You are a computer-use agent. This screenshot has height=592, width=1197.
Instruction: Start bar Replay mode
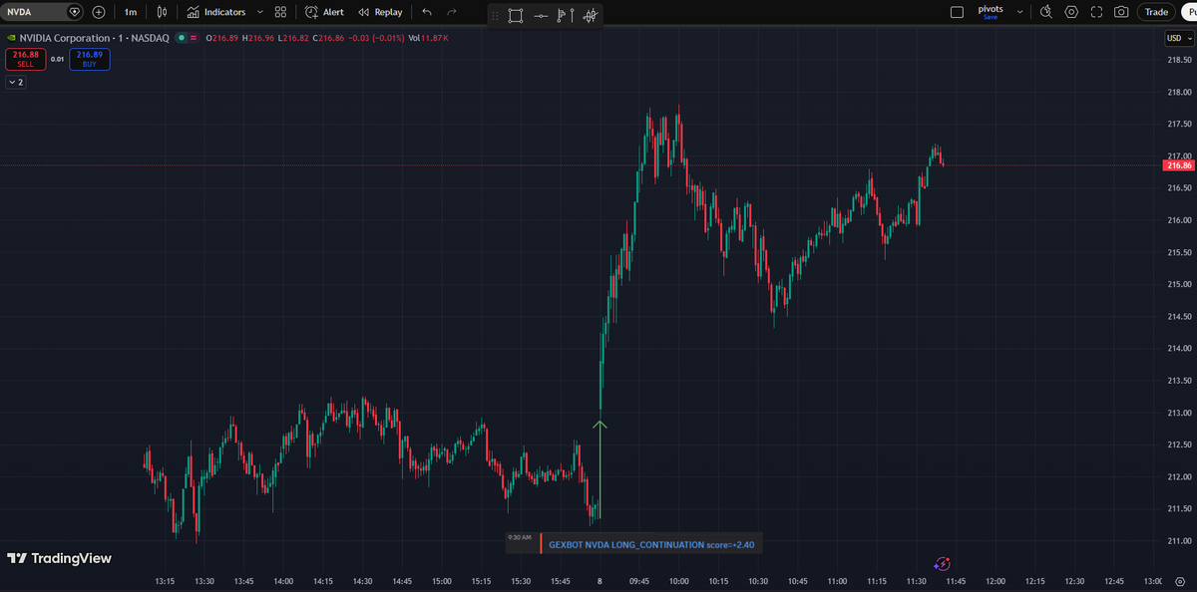[380, 12]
